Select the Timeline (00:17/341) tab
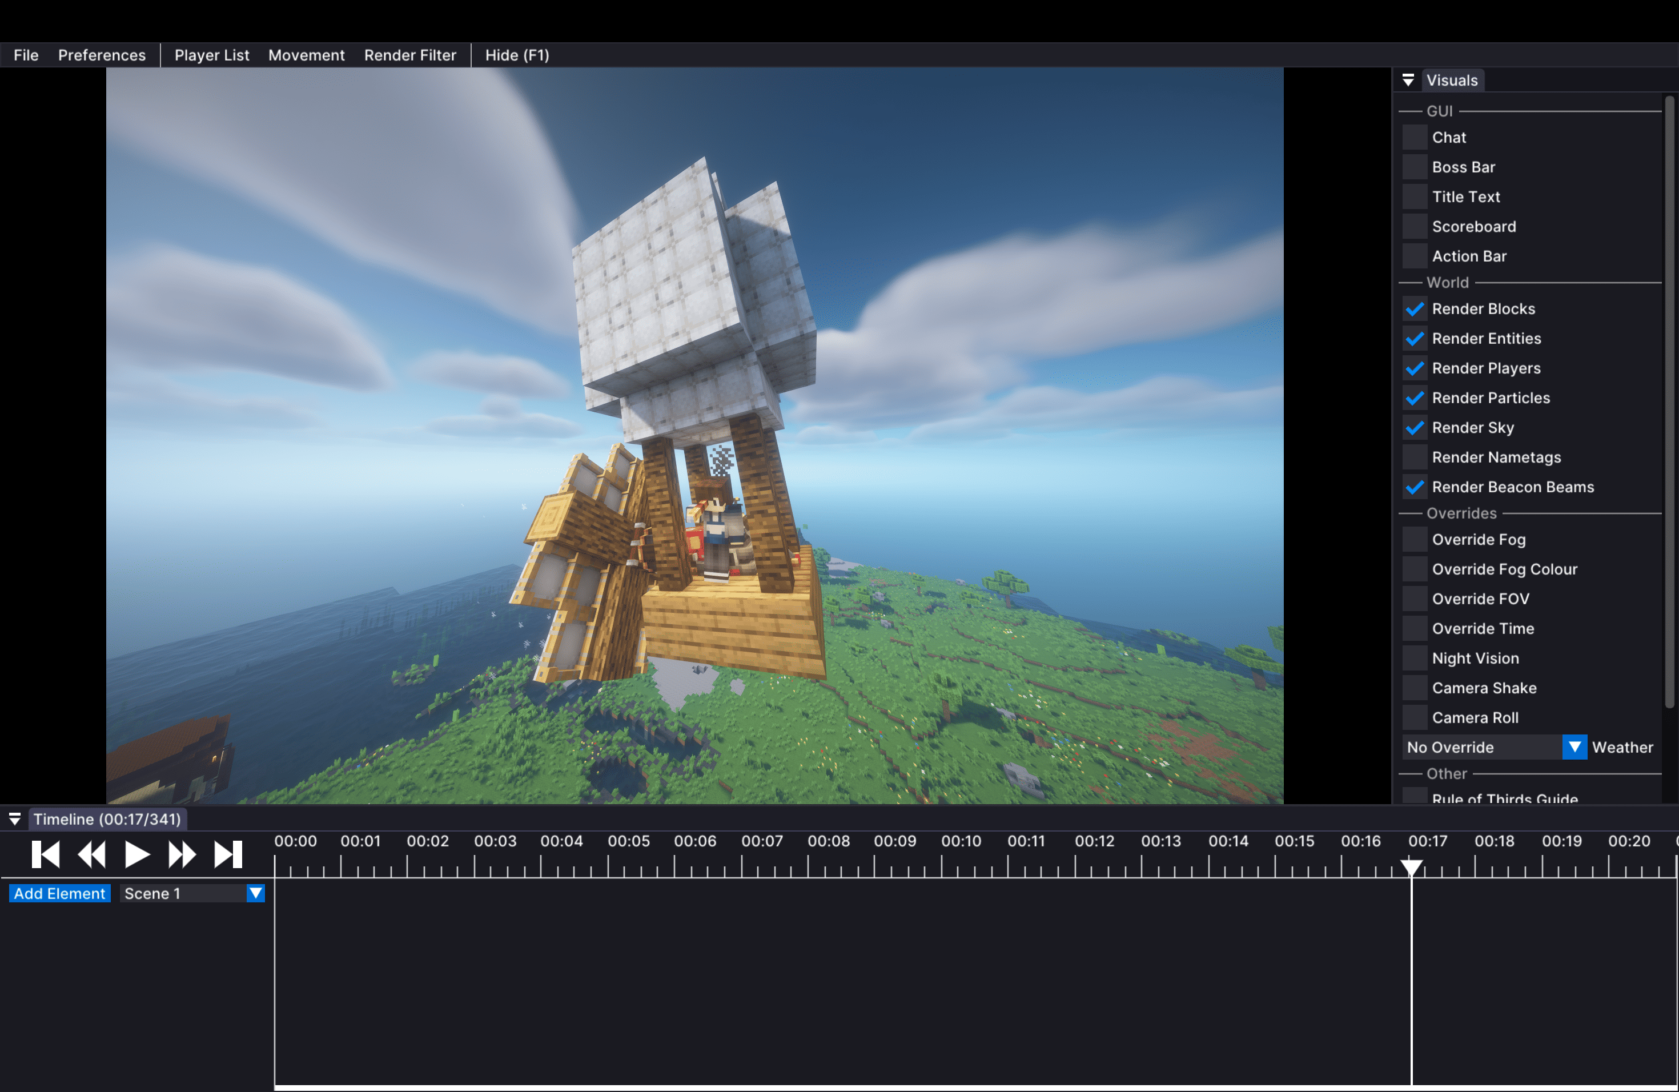The width and height of the screenshot is (1679, 1092). [107, 819]
